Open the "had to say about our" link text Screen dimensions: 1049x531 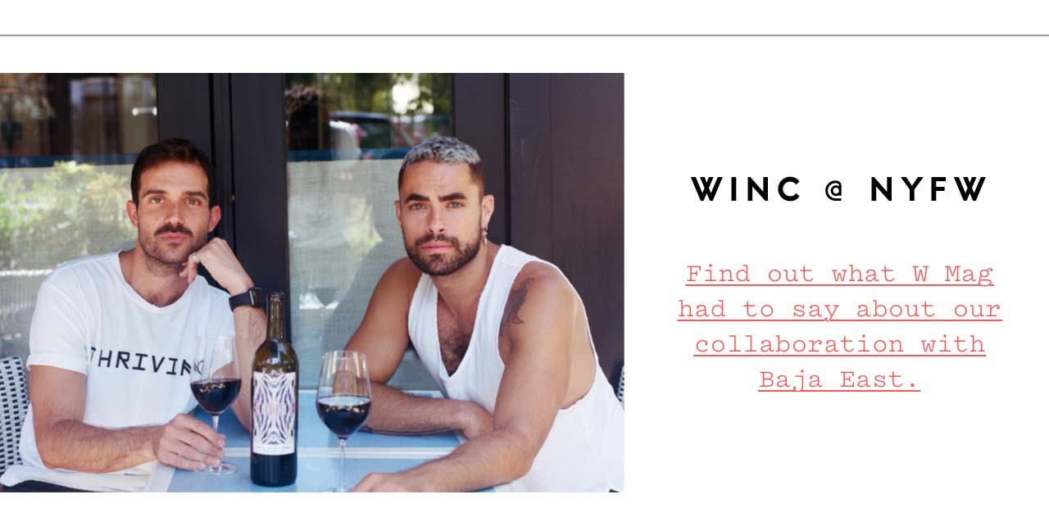839,309
